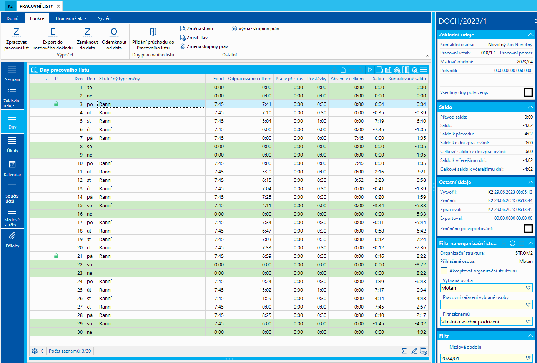Toggle the Všechny dny potvrzeny checkbox
Viewport: 537px width, 363px height.
(528, 92)
